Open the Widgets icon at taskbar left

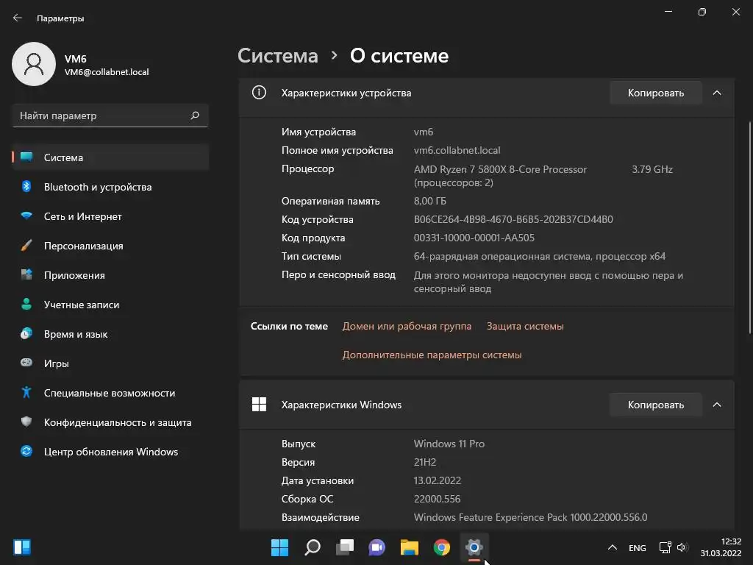pos(22,547)
